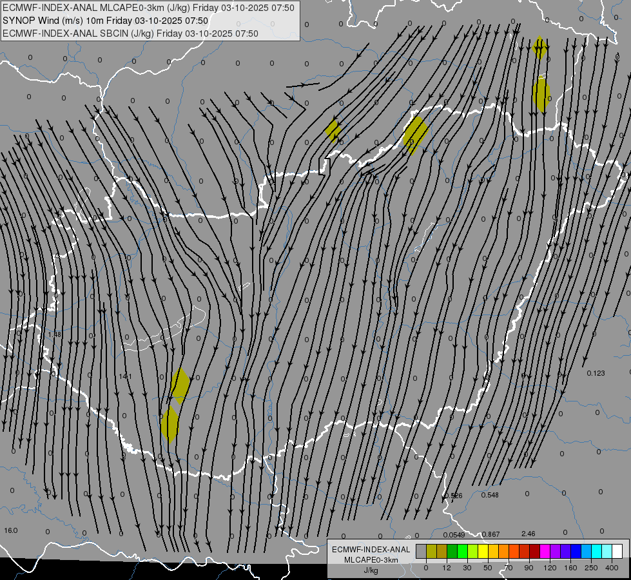The image size is (631, 580).
Task: Click the legend label 160
Action: [570, 568]
